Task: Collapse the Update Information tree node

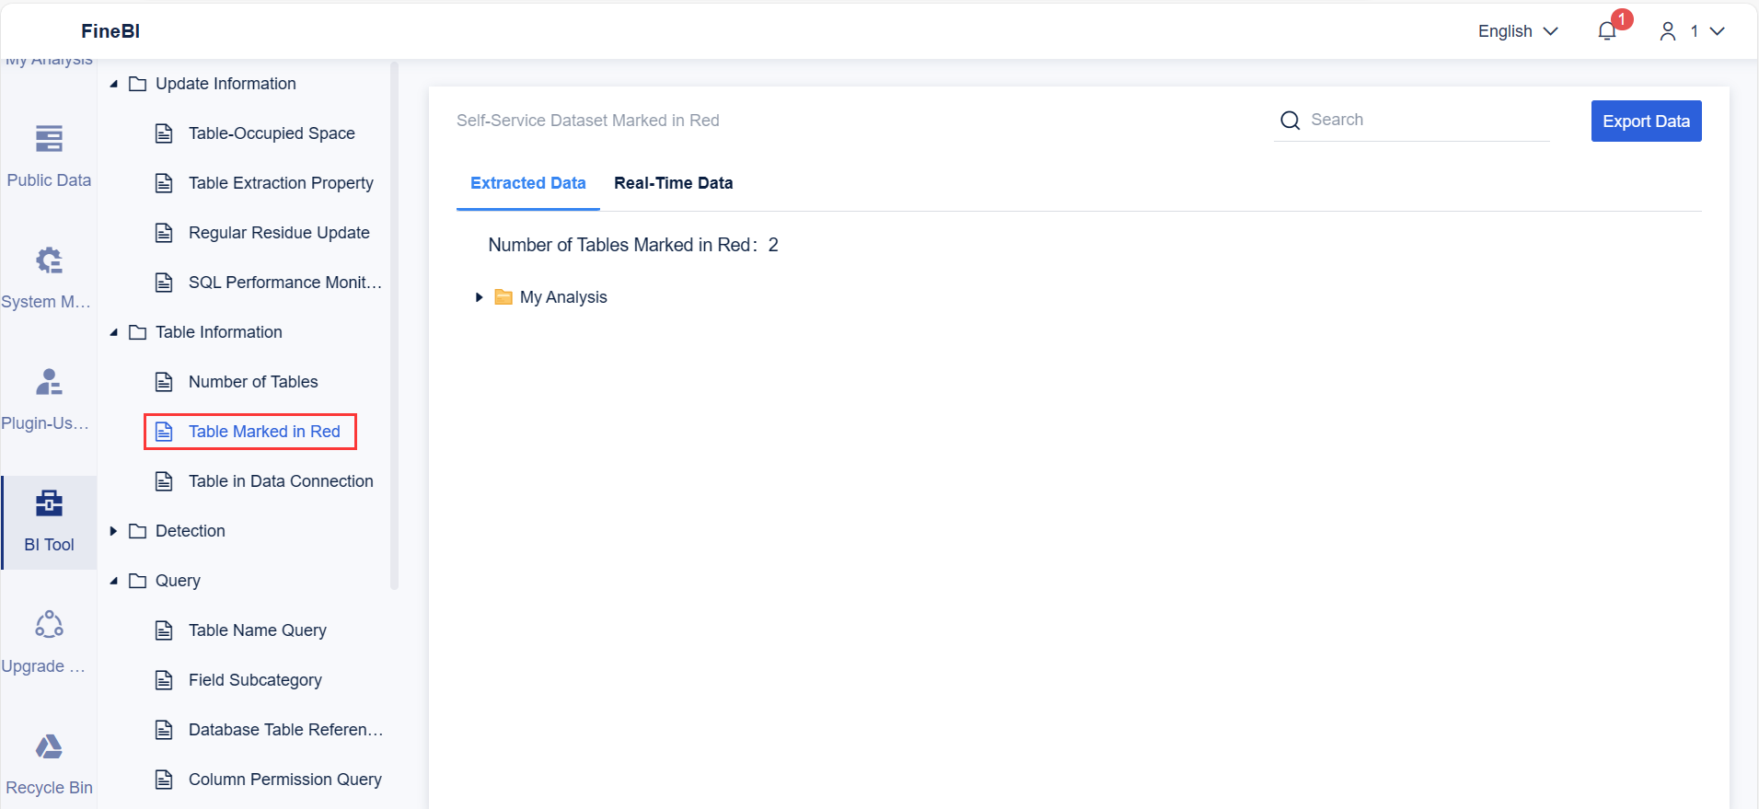Action: (114, 84)
